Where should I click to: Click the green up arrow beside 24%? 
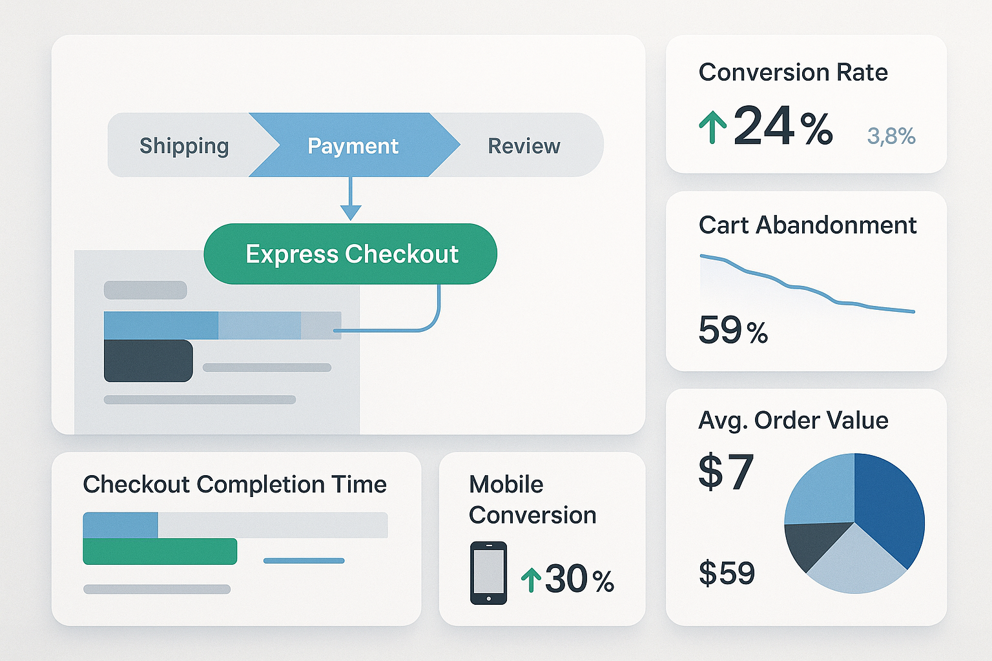(714, 126)
